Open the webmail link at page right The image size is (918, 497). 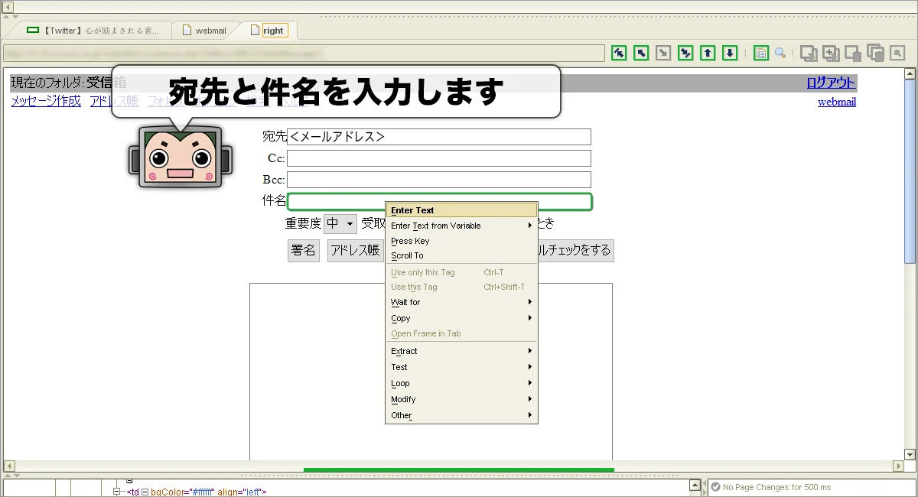point(837,102)
